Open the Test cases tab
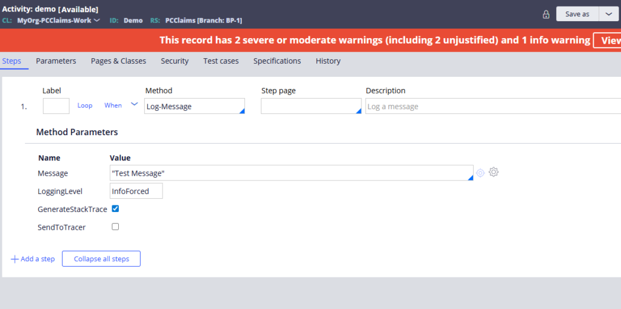 tap(221, 61)
